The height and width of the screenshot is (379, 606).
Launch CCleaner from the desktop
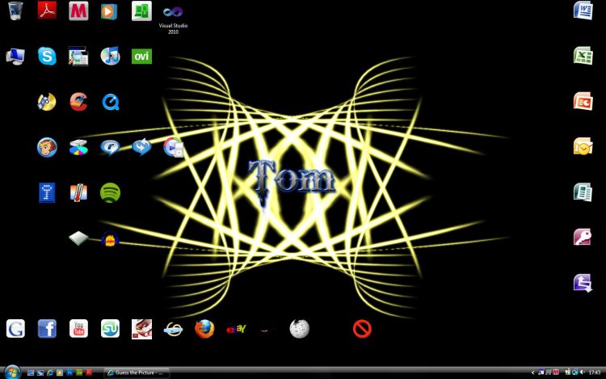tap(78, 101)
